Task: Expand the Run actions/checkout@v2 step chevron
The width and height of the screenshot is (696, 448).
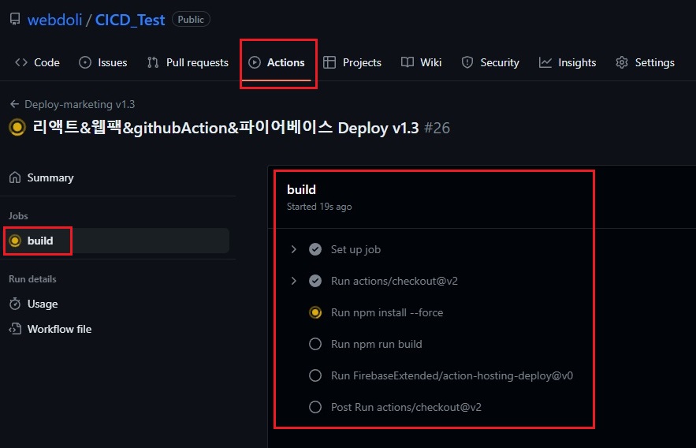Action: (293, 281)
